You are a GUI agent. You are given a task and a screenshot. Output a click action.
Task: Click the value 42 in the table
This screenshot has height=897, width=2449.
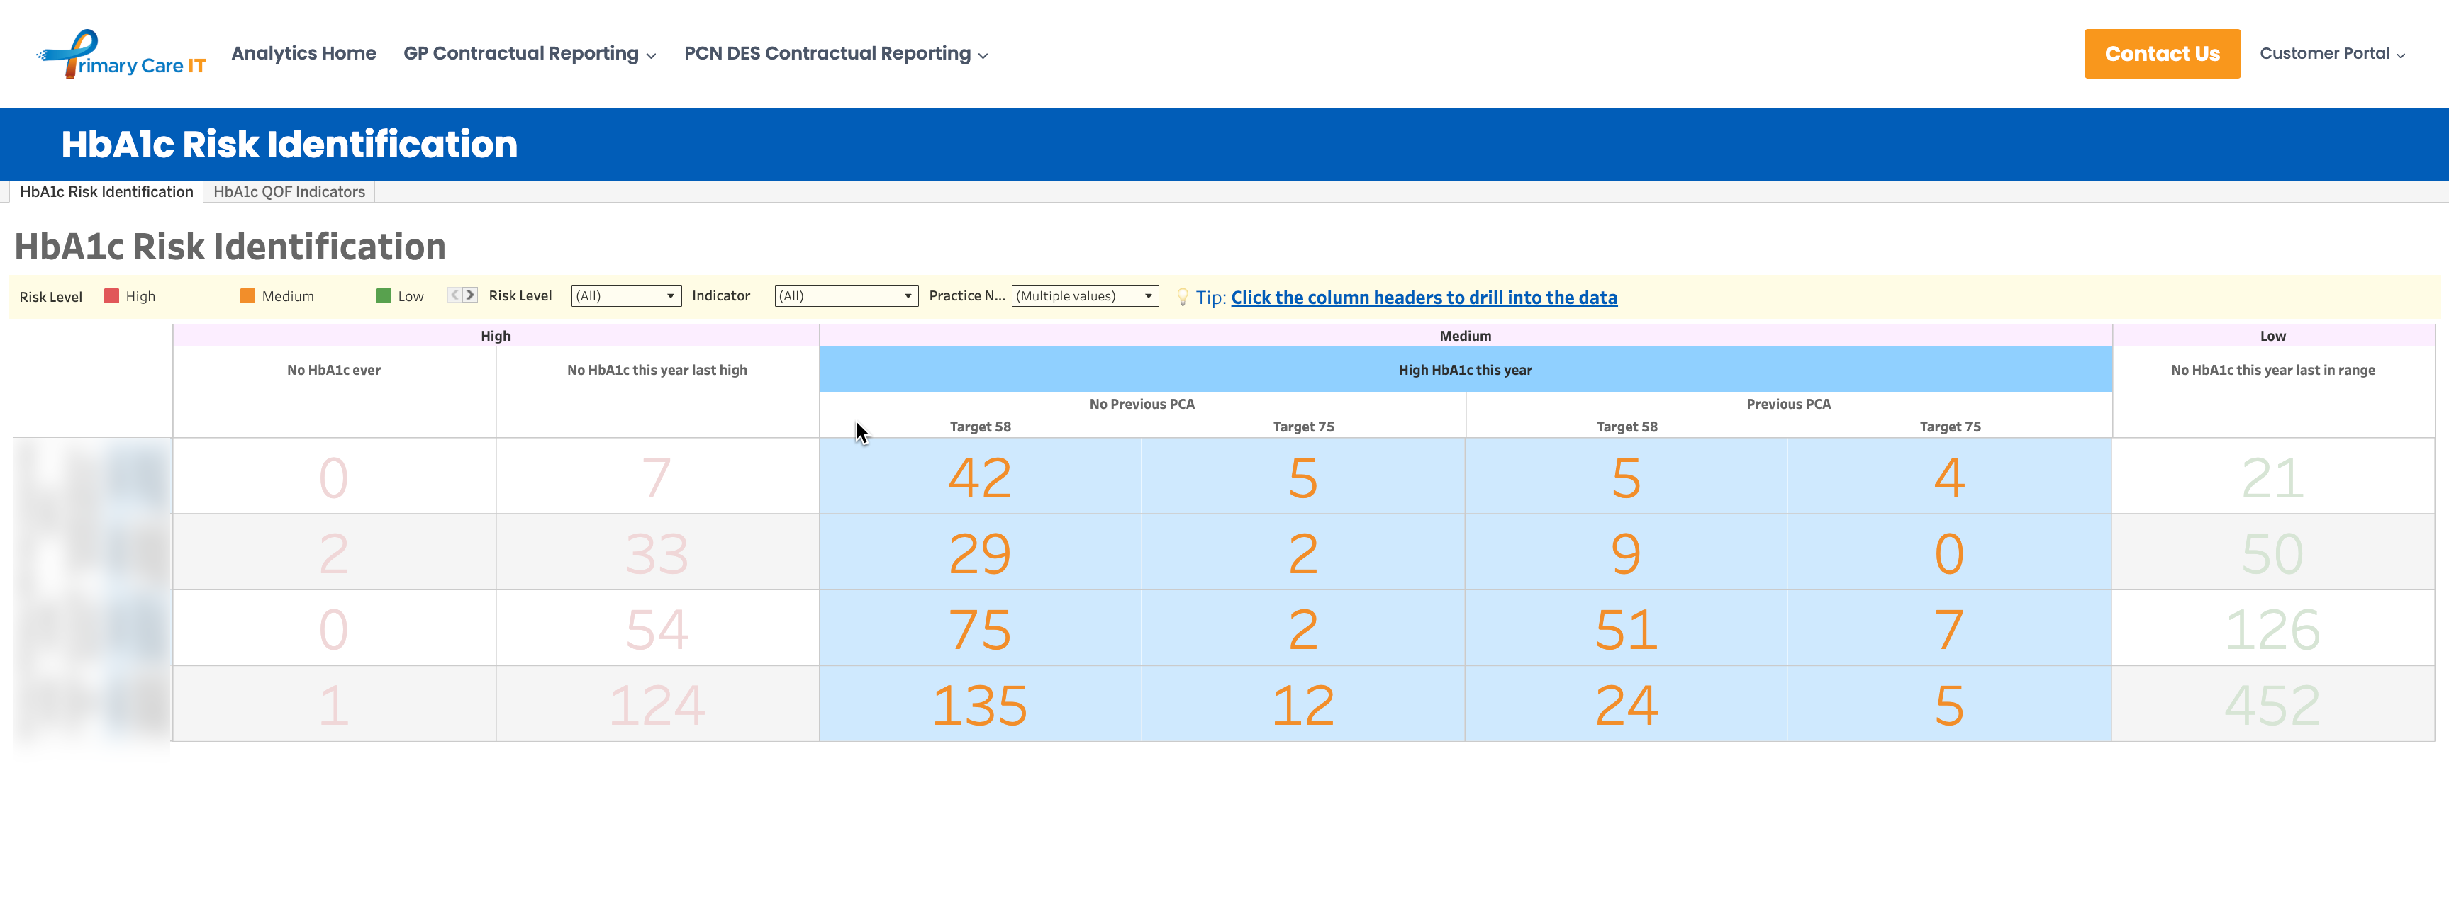(x=979, y=478)
